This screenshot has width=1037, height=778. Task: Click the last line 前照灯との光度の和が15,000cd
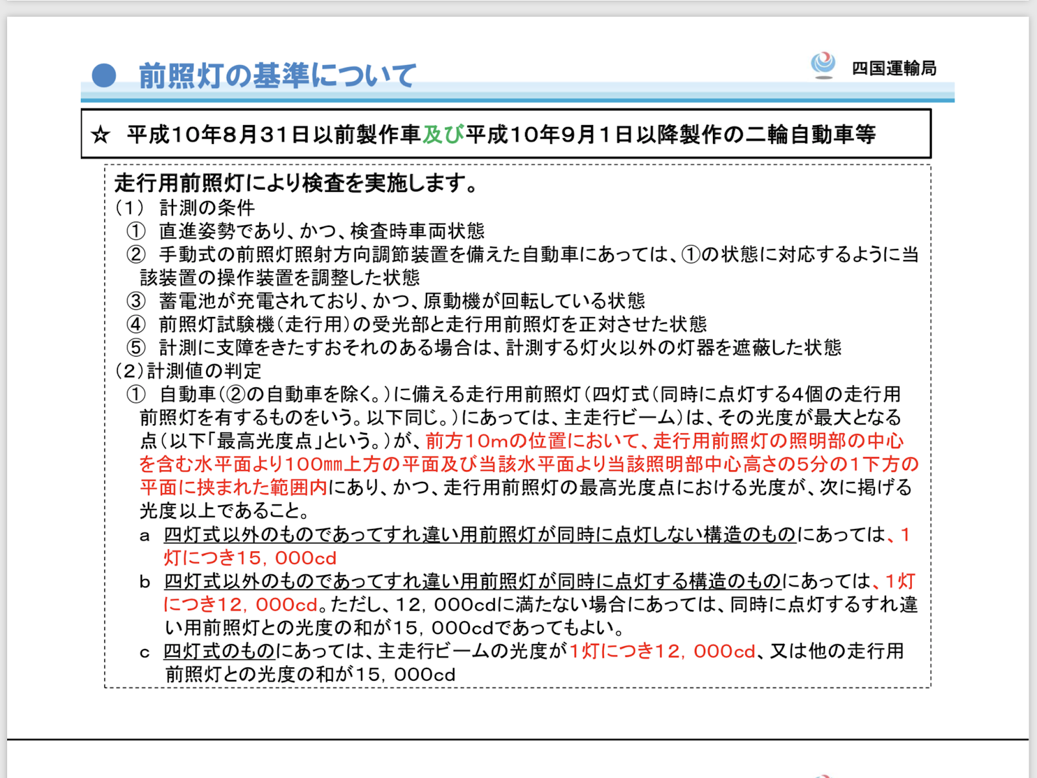coord(310,675)
